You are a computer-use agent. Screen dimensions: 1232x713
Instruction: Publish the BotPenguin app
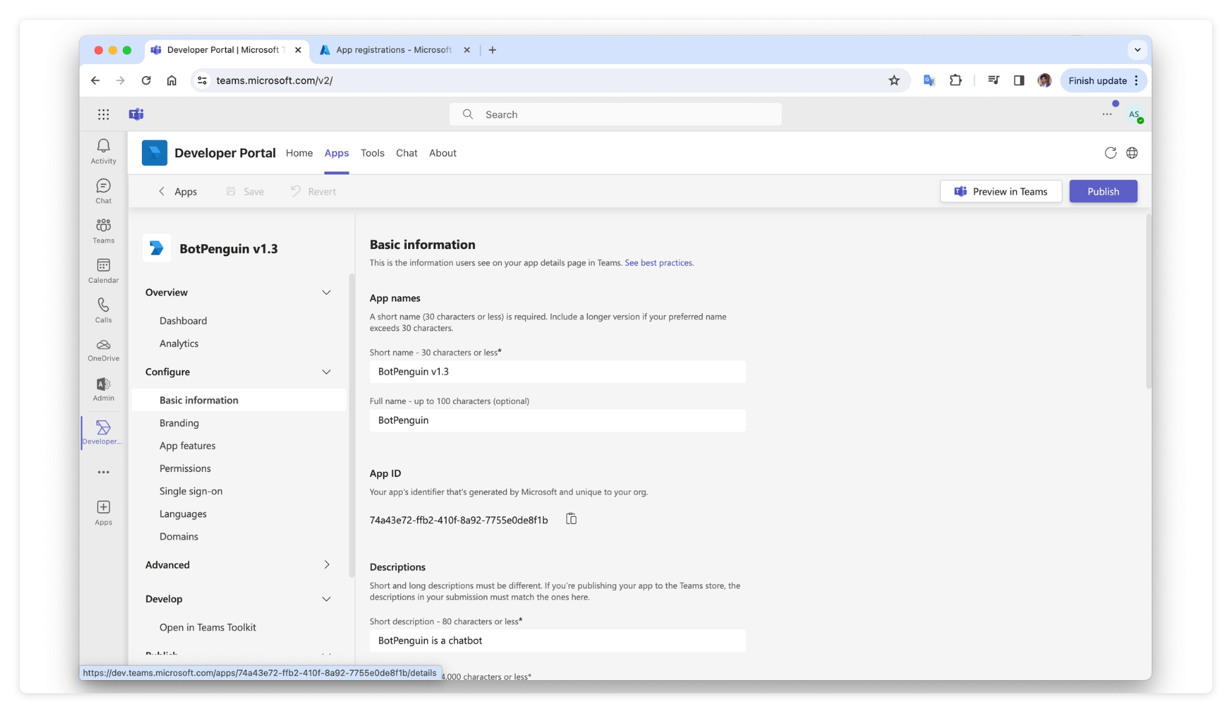click(1103, 191)
